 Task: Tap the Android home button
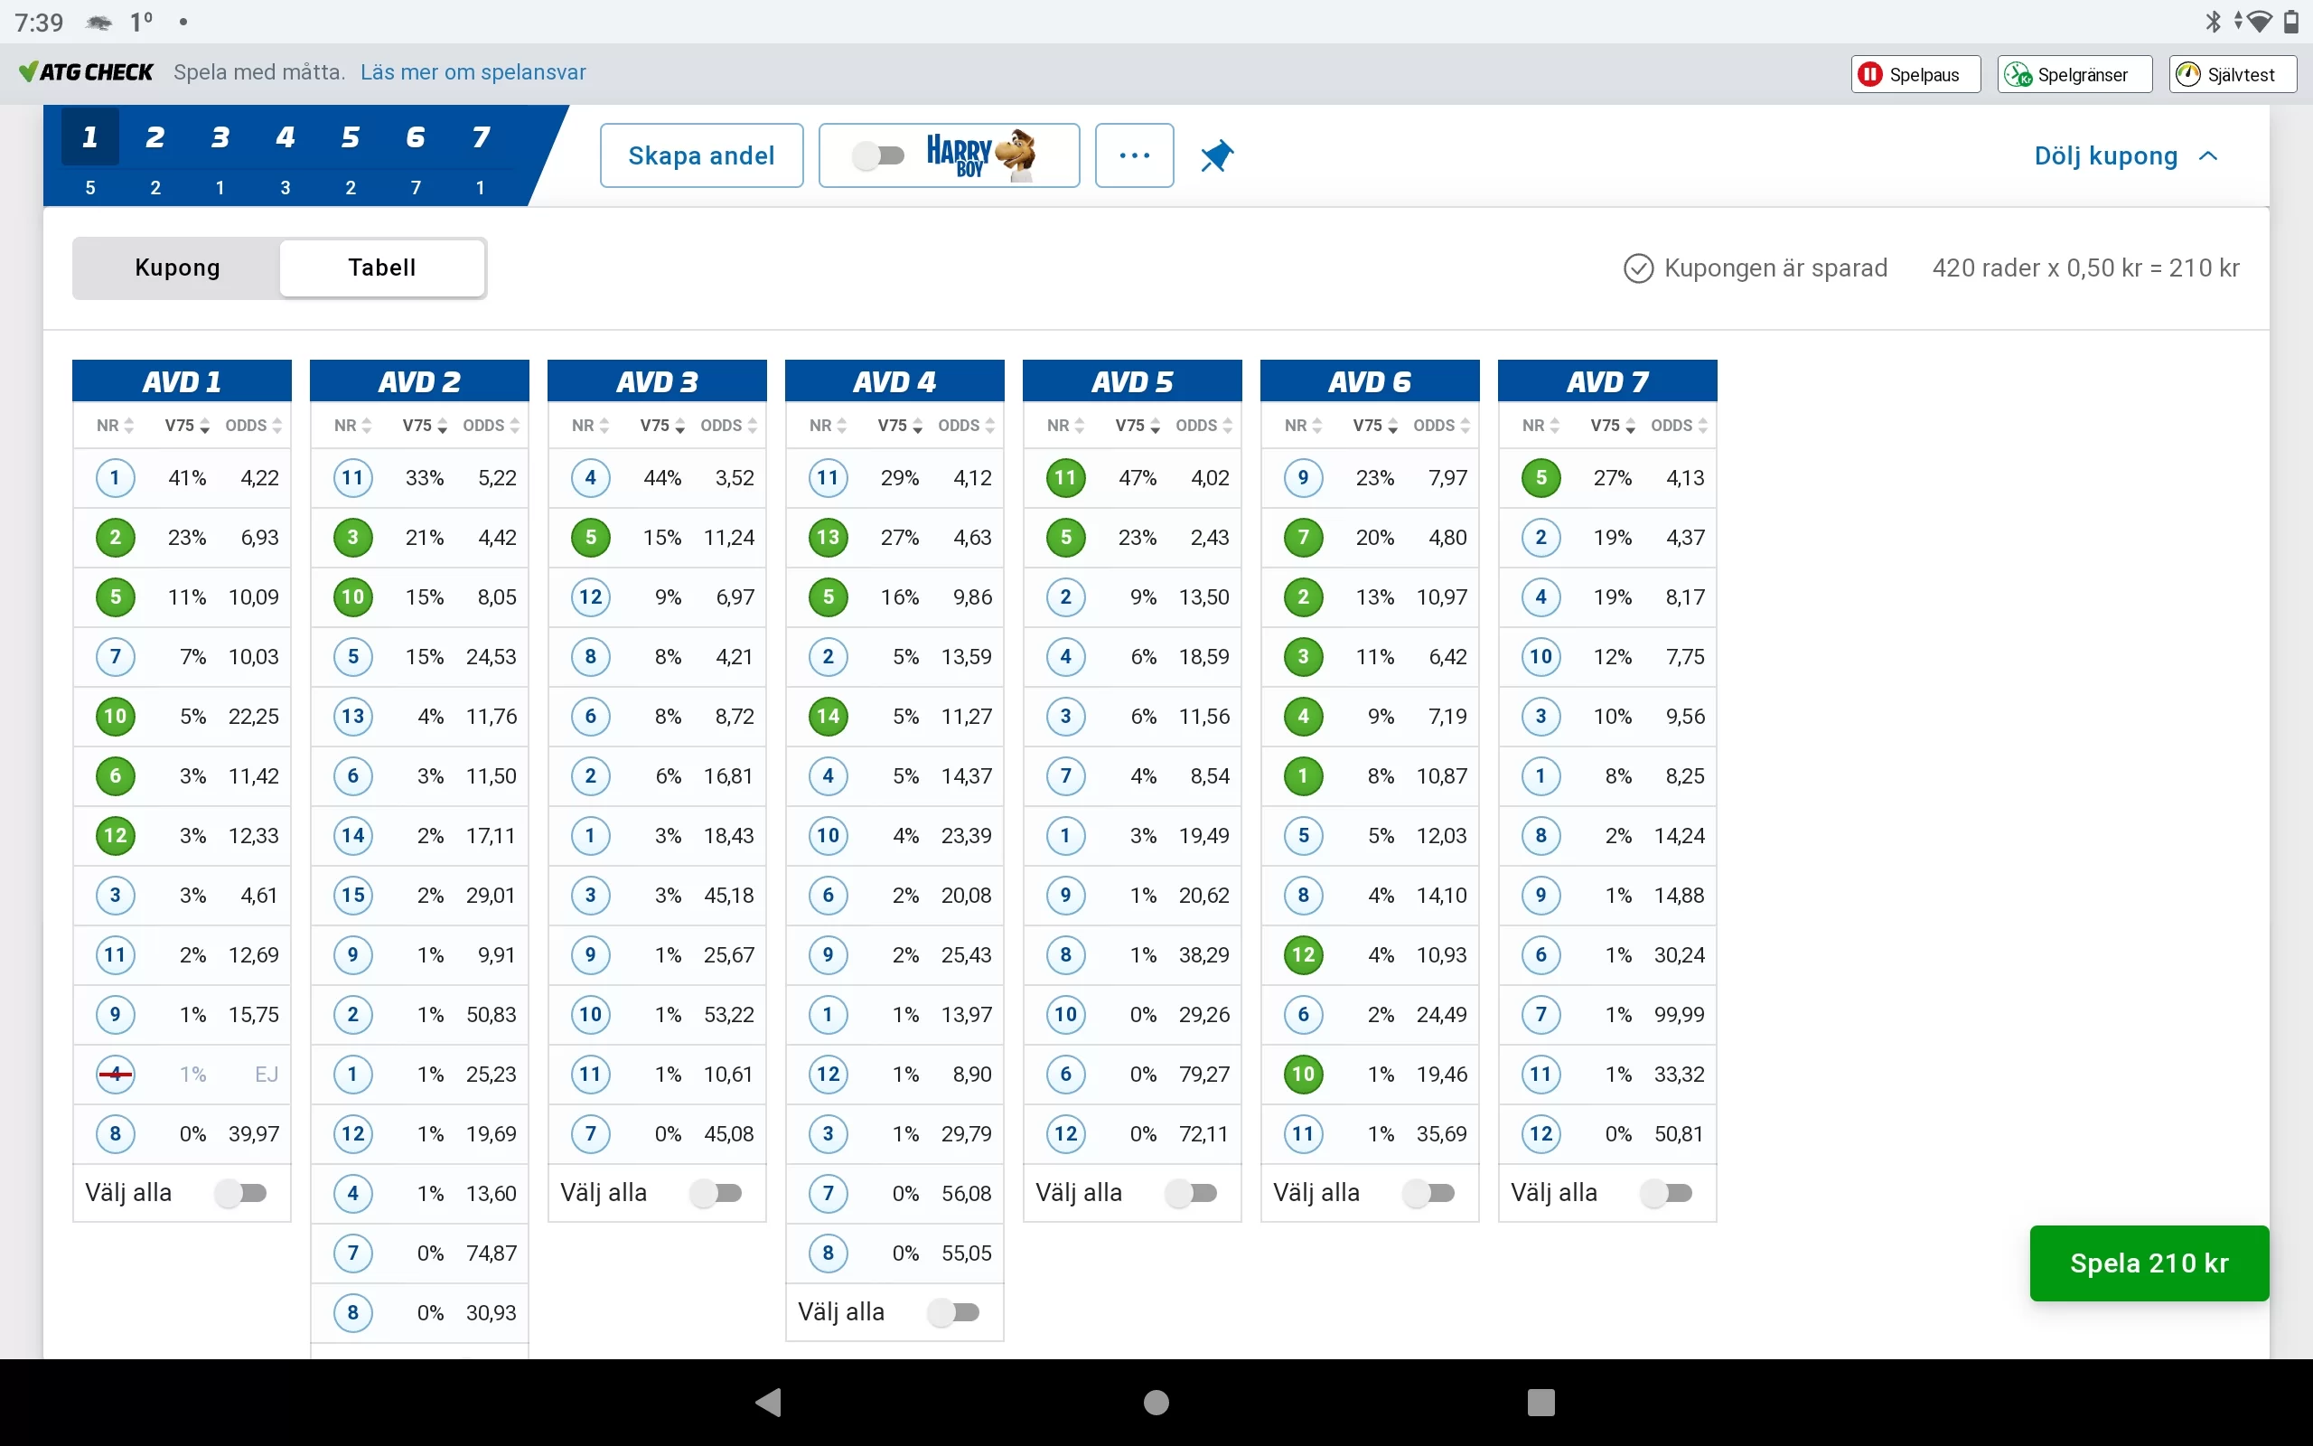click(x=1156, y=1402)
